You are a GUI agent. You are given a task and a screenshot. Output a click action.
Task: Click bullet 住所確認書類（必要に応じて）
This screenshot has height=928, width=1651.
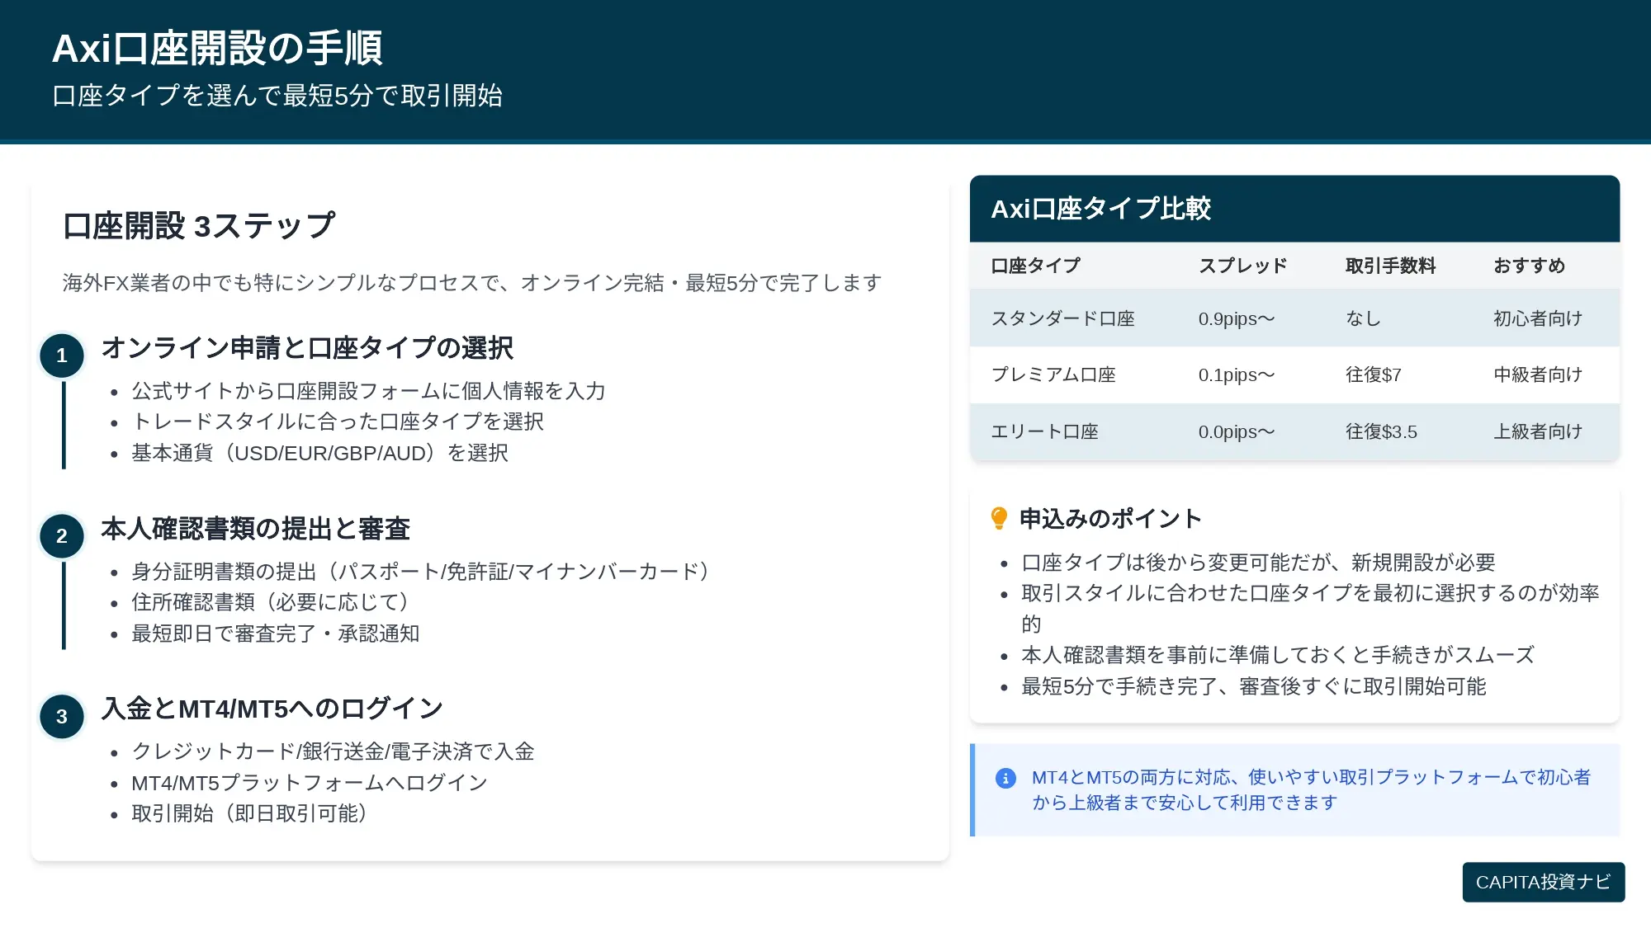click(x=271, y=602)
